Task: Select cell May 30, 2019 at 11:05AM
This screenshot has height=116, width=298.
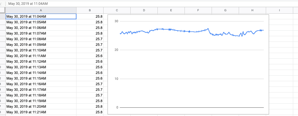Action: pos(41,22)
